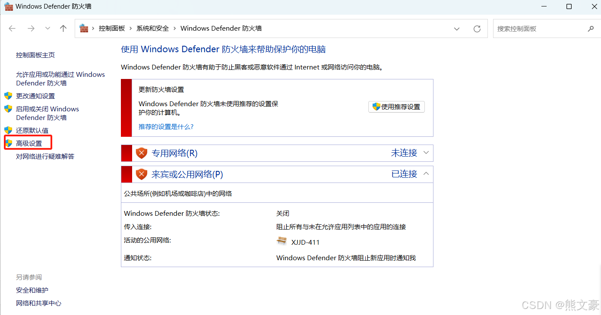Image resolution: width=601 pixels, height=315 pixels.
Task: Open 推荐的设置是什么? help link
Action: point(166,127)
